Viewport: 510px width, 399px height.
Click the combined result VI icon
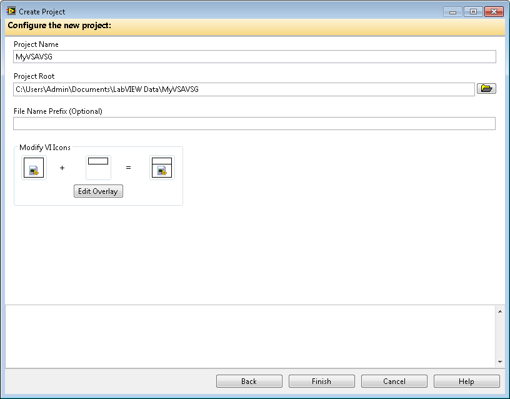point(162,168)
